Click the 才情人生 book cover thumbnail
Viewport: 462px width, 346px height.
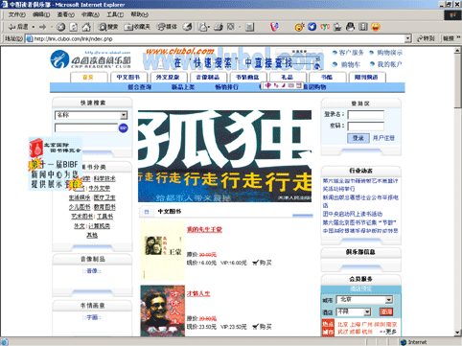tap(163, 311)
